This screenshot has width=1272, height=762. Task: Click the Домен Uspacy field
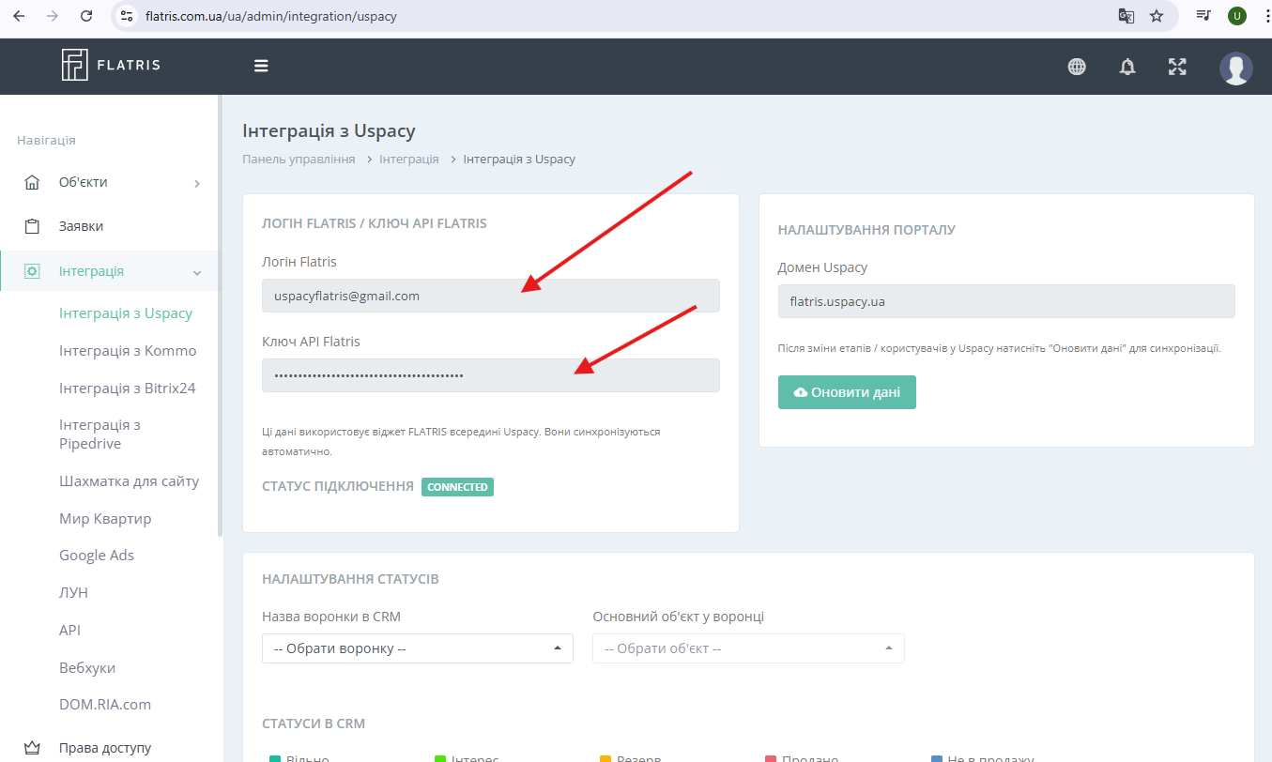(1006, 301)
